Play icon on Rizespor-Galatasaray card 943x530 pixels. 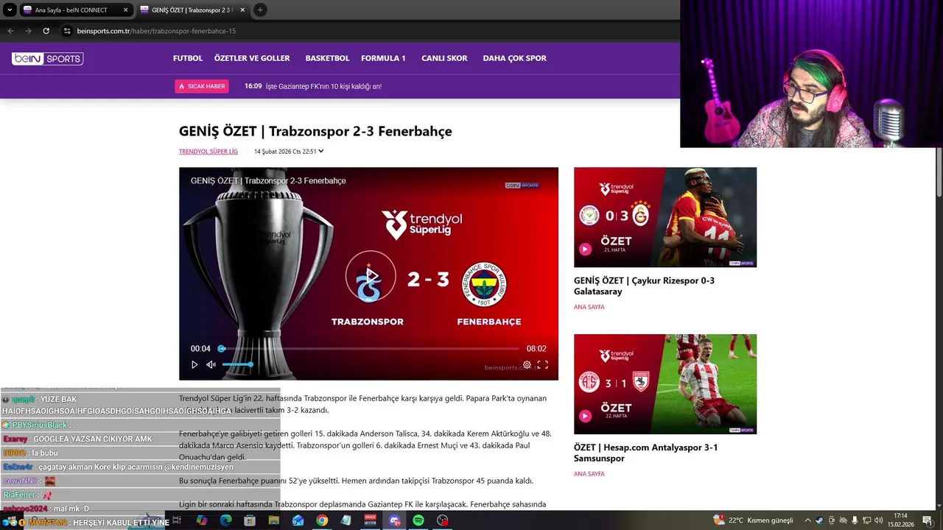point(585,249)
